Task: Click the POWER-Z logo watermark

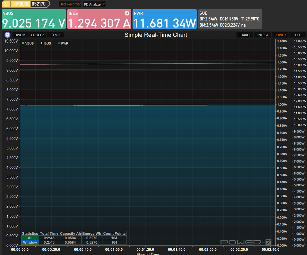Action: [245, 242]
